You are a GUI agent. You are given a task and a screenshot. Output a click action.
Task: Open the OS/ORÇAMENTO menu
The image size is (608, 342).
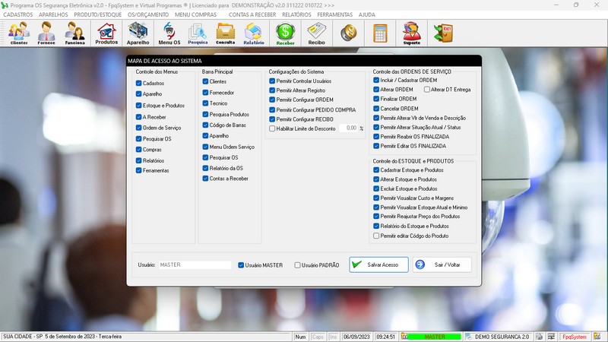[x=148, y=14]
